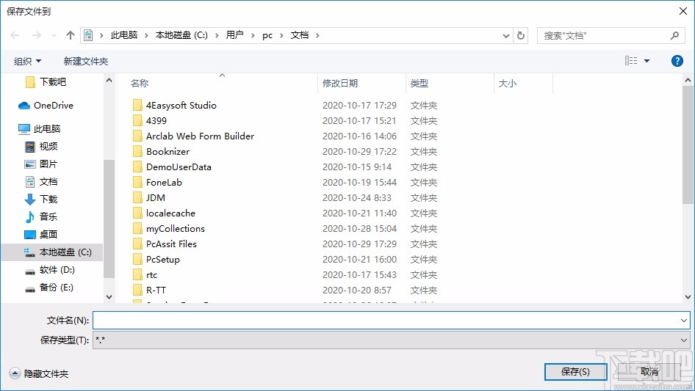Screen dimensions: 695x391
Task: Click file list scrollbar down arrow
Action: click(688, 297)
